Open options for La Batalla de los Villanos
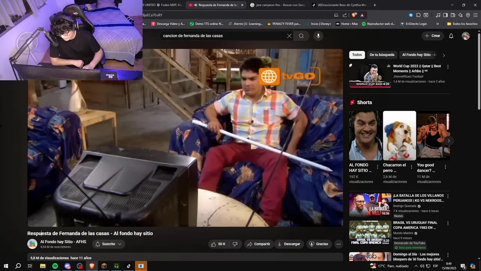Image resolution: width=481 pixels, height=271 pixels. click(x=448, y=196)
